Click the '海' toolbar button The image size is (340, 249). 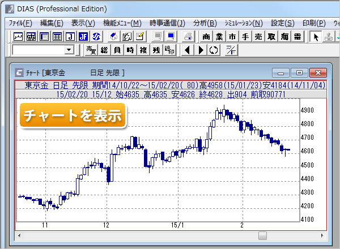pos(284,37)
